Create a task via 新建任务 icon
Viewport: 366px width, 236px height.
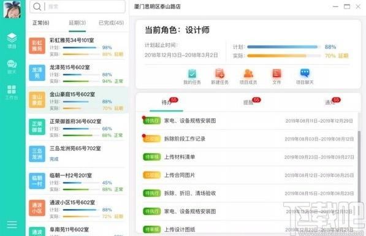[219, 77]
